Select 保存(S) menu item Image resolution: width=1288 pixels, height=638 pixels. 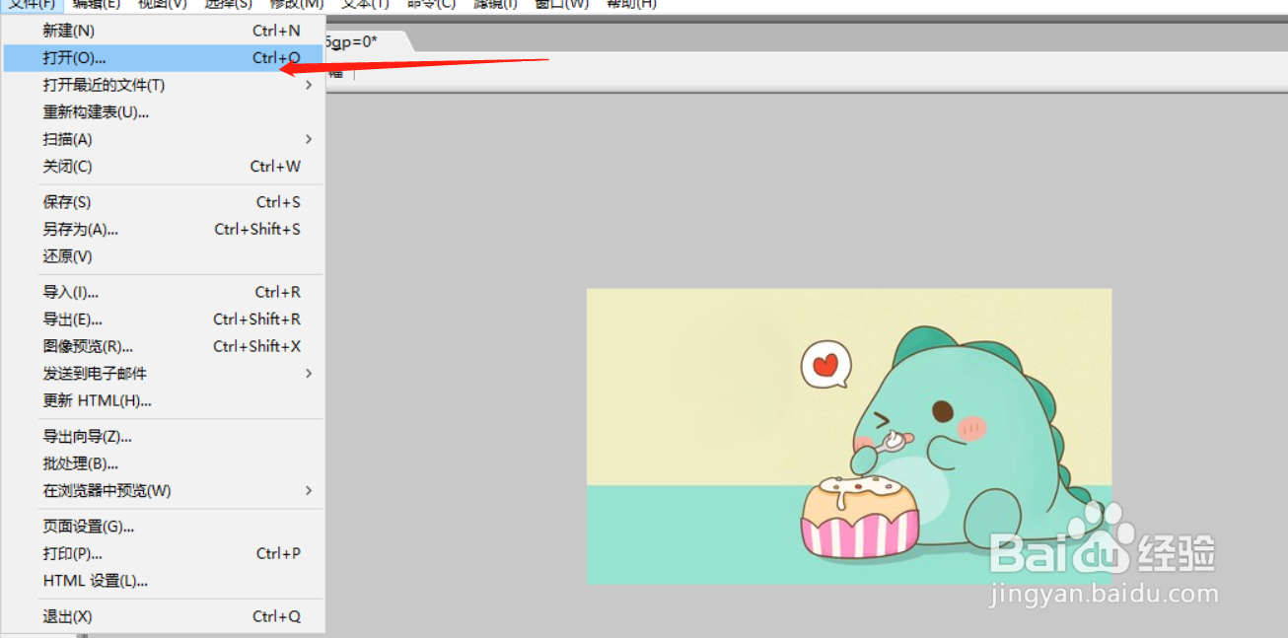pyautogui.click(x=164, y=202)
